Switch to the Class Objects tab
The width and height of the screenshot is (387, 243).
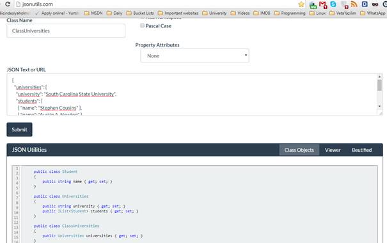click(299, 150)
